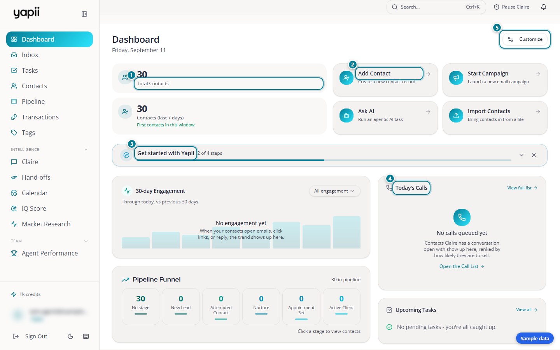Image resolution: width=560 pixels, height=350 pixels.
Task: Open Add Contact arrow
Action: [x=428, y=74]
